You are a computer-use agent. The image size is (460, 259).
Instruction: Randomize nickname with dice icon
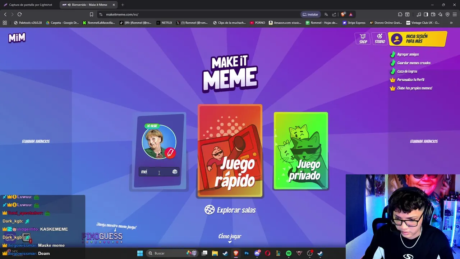pos(175,172)
